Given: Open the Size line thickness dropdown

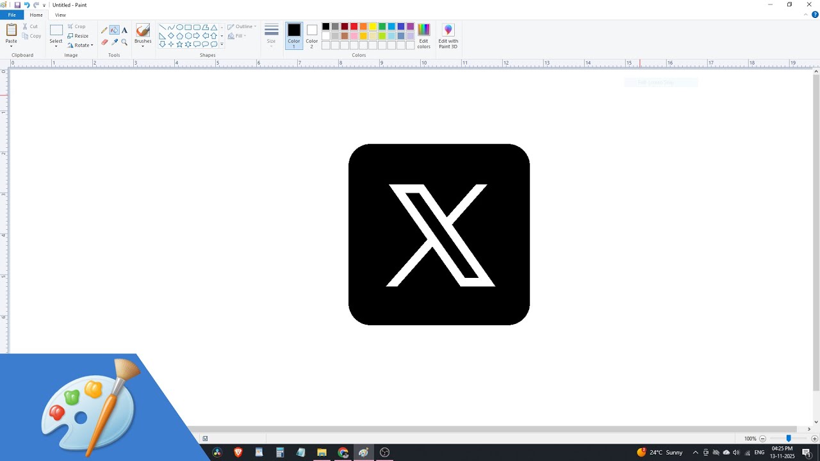Looking at the screenshot, I should click(272, 35).
